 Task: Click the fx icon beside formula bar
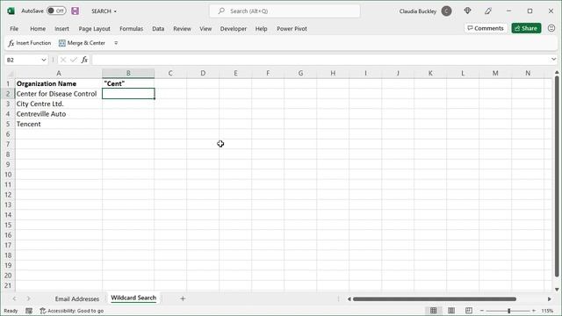tap(84, 60)
